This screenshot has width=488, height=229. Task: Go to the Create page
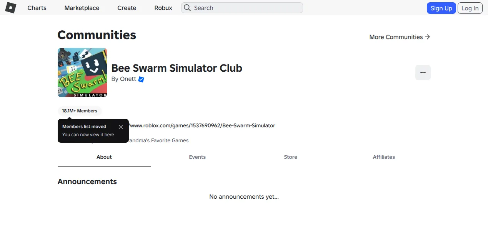[127, 8]
